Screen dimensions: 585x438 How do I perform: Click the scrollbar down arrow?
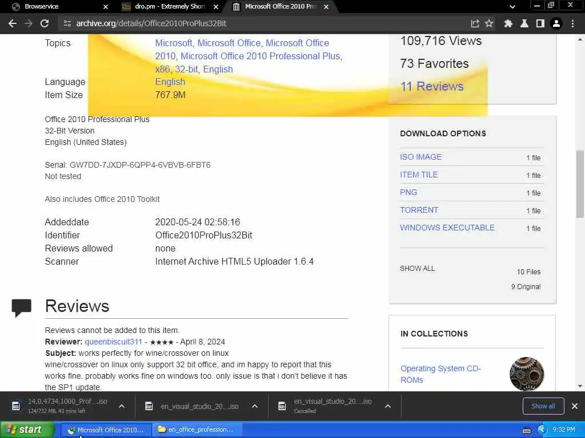click(580, 386)
